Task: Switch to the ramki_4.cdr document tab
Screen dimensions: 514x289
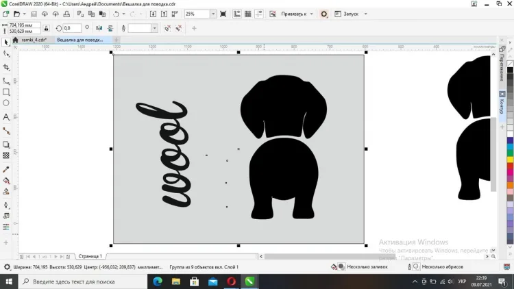Action: pos(34,40)
